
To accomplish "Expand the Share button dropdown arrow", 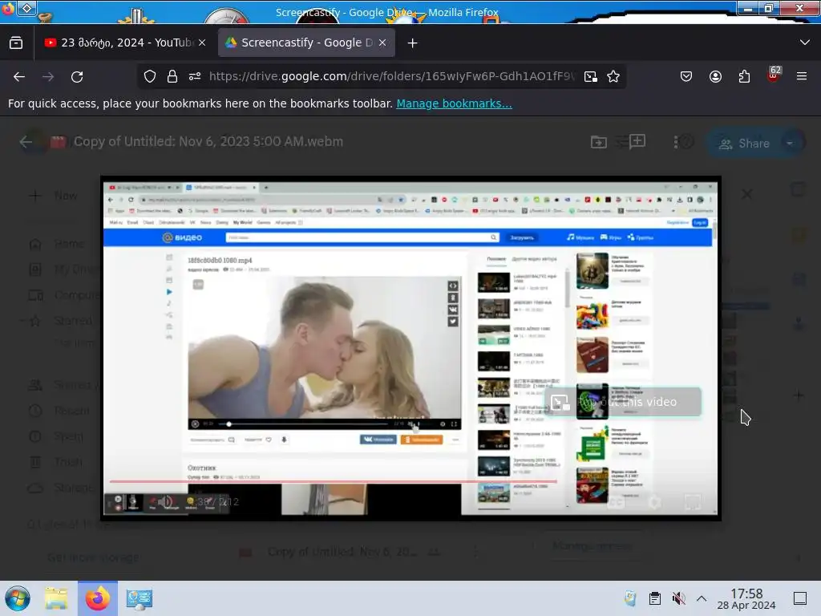I will [790, 143].
